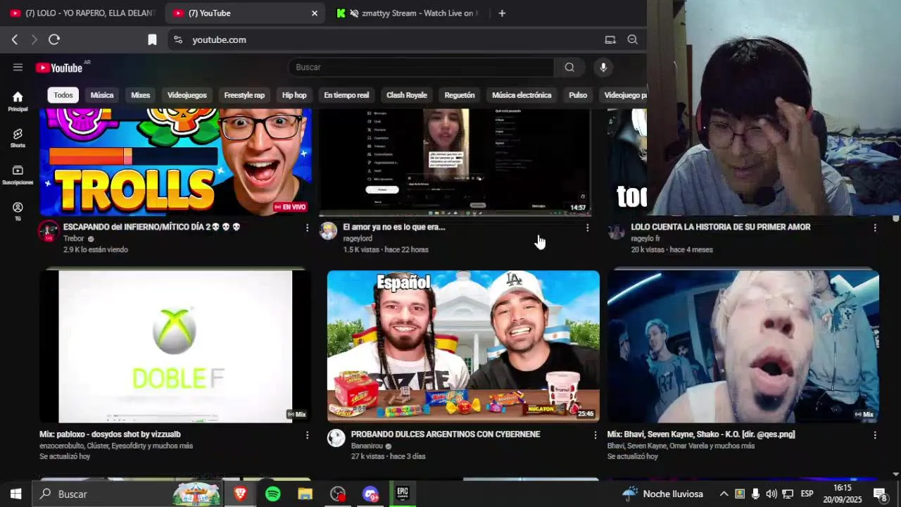Open Bananirou channel avatar

coord(336,438)
